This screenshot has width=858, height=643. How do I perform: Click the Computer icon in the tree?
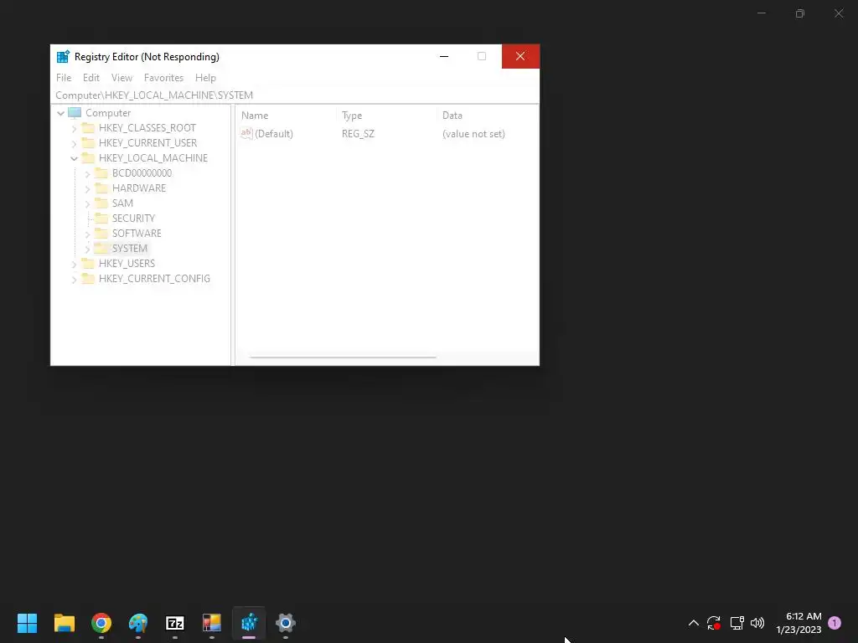pyautogui.click(x=75, y=113)
